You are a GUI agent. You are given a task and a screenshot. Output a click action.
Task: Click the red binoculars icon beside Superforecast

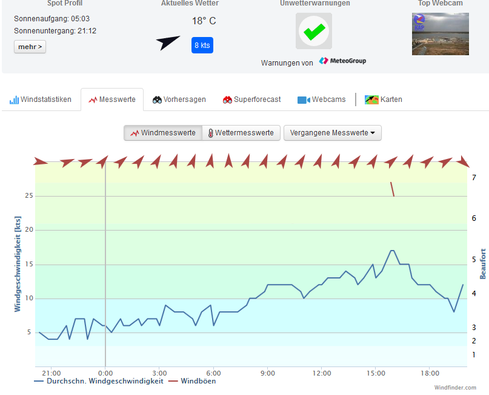click(x=227, y=100)
